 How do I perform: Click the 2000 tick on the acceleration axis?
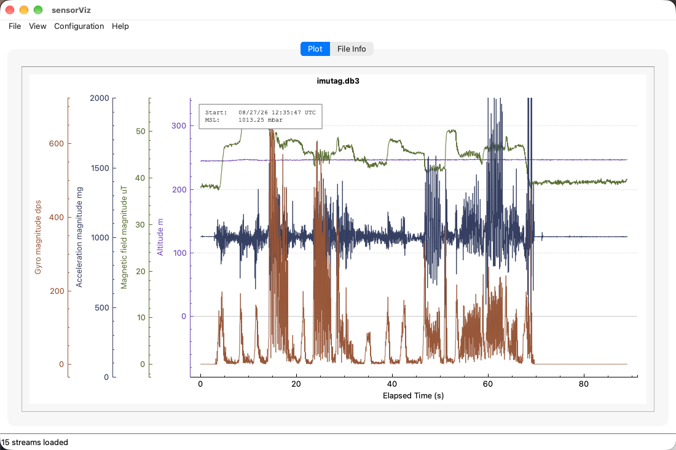100,98
